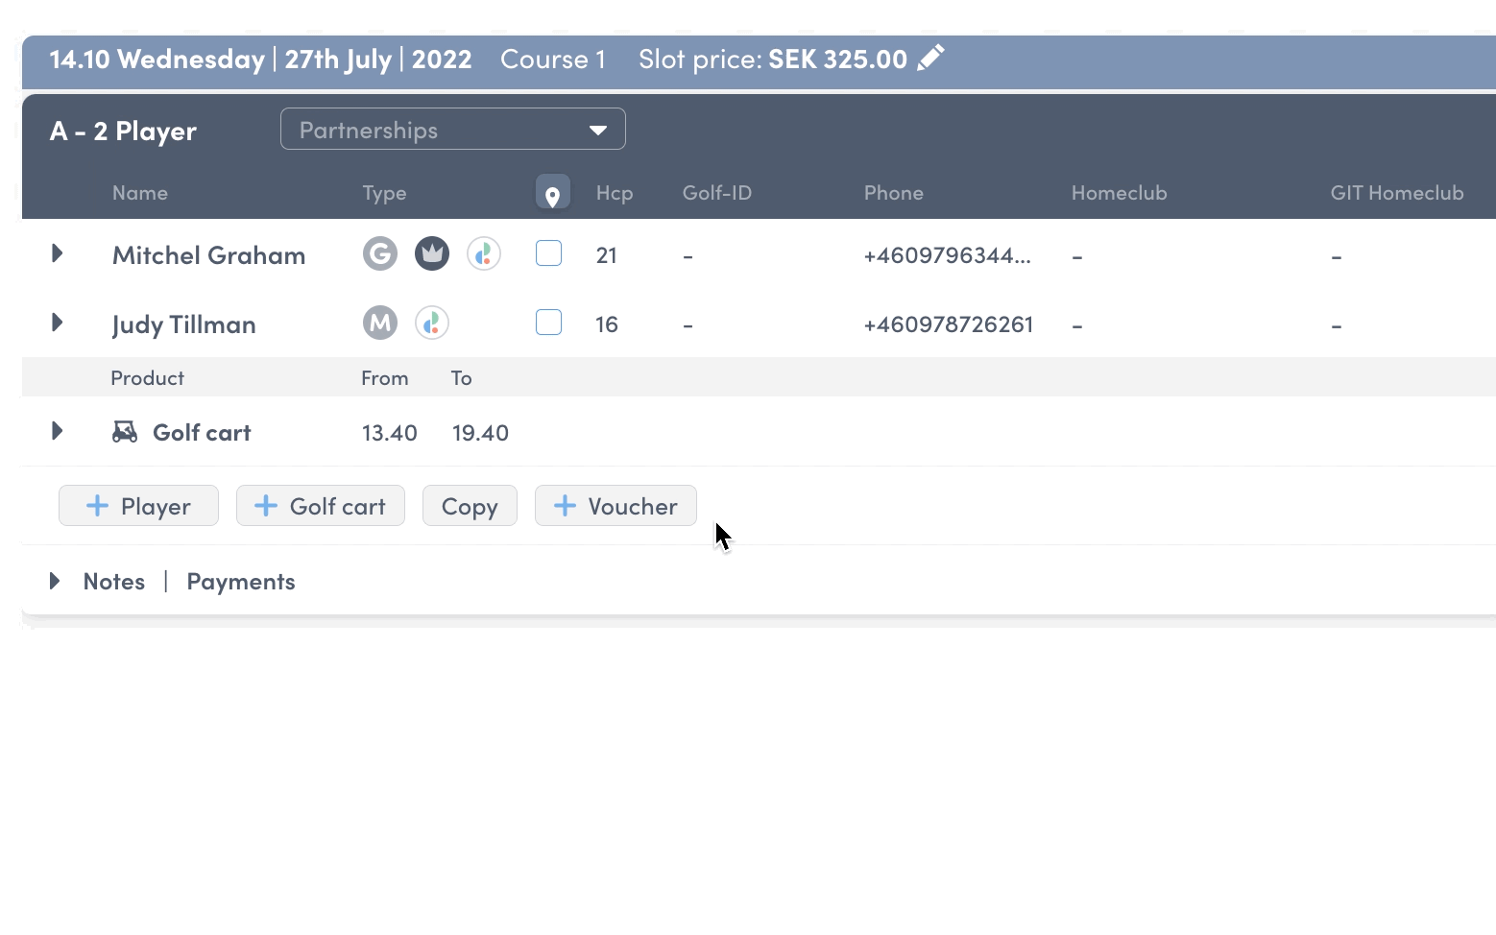Open the Notes tab
The height and width of the screenshot is (935, 1496).
[x=114, y=581]
